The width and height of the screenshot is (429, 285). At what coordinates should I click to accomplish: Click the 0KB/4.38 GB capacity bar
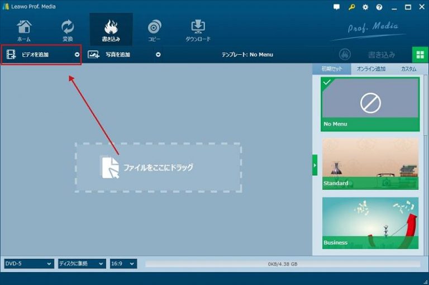click(283, 264)
